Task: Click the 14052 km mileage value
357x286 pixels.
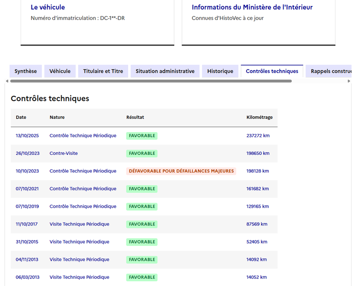Action: pyautogui.click(x=256, y=277)
